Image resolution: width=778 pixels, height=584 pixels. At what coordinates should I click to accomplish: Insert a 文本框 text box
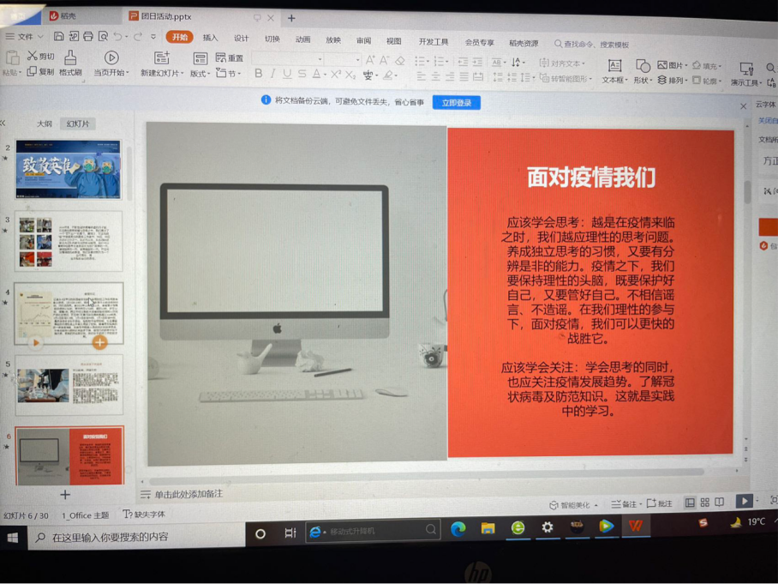pyautogui.click(x=614, y=67)
